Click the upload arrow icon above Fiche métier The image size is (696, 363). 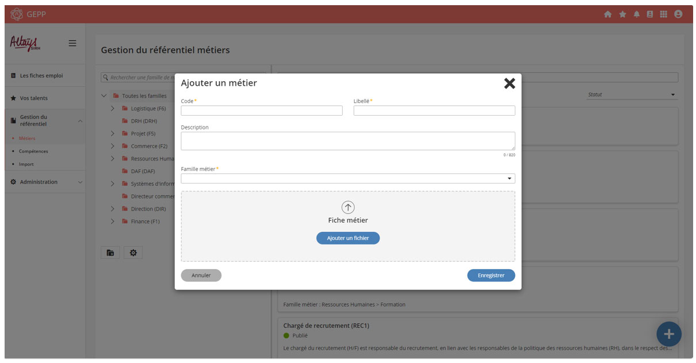click(x=348, y=207)
